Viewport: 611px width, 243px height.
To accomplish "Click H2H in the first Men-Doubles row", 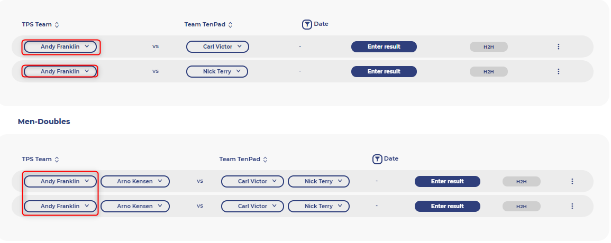I will [x=521, y=181].
